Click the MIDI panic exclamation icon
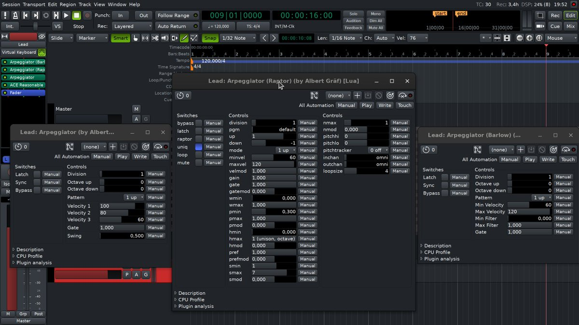This screenshot has height=325, width=579. (x=5, y=15)
